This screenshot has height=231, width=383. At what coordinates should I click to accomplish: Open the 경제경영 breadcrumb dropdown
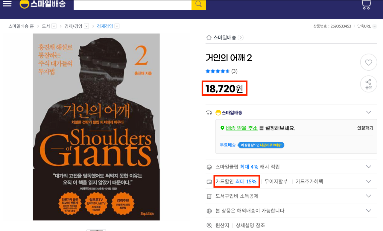click(x=117, y=26)
